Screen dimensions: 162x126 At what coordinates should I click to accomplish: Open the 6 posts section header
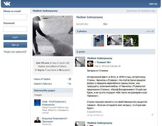pos(81,52)
